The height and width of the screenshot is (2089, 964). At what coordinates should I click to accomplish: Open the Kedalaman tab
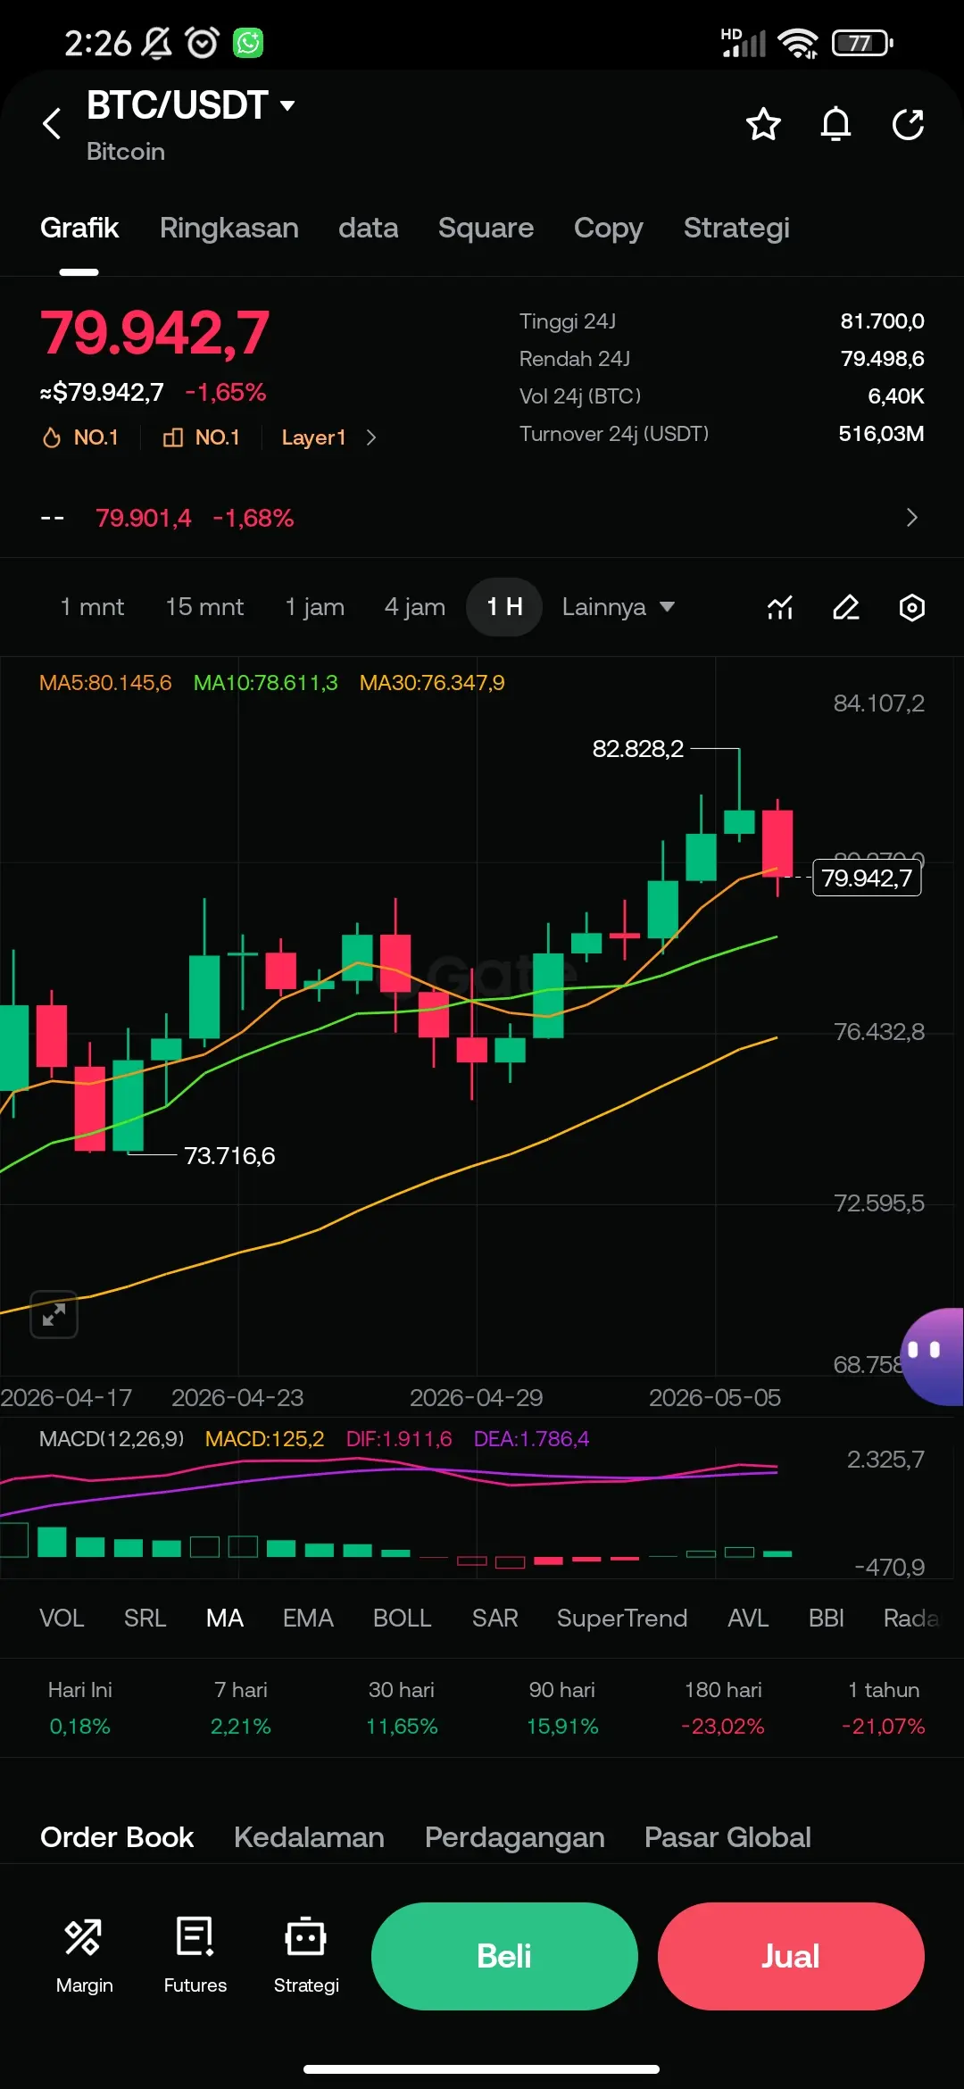(x=309, y=1837)
